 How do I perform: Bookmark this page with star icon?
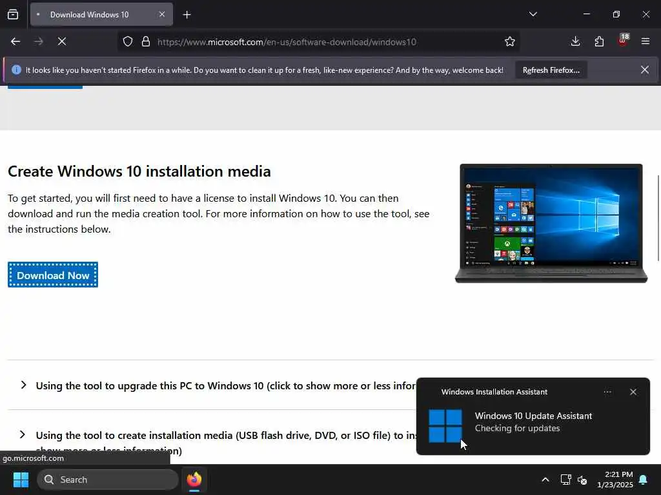coord(510,41)
